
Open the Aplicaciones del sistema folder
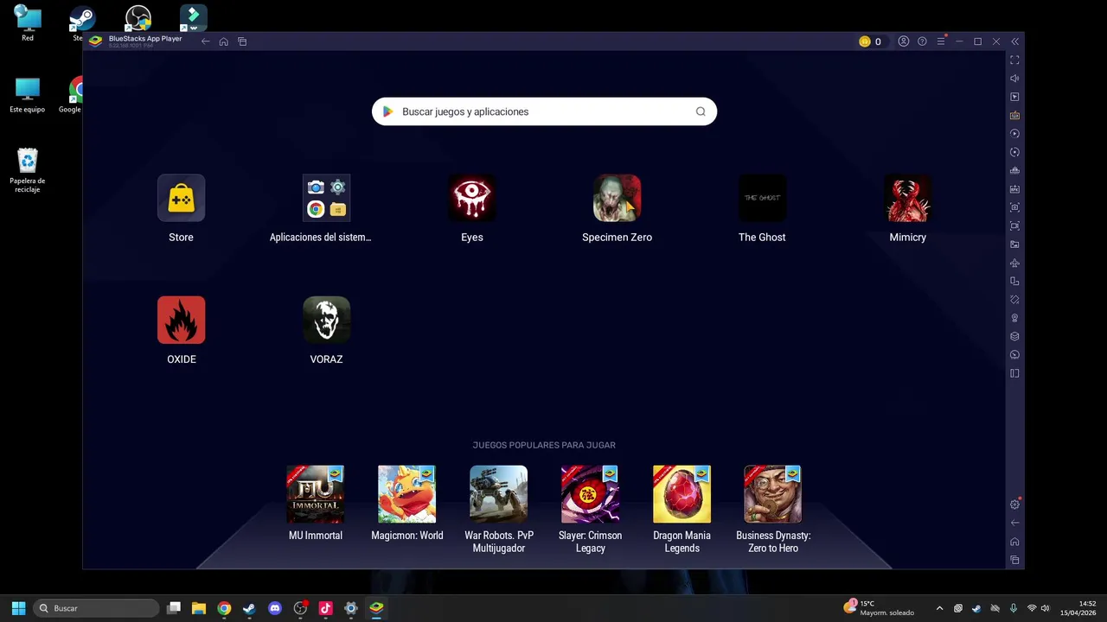[326, 198]
